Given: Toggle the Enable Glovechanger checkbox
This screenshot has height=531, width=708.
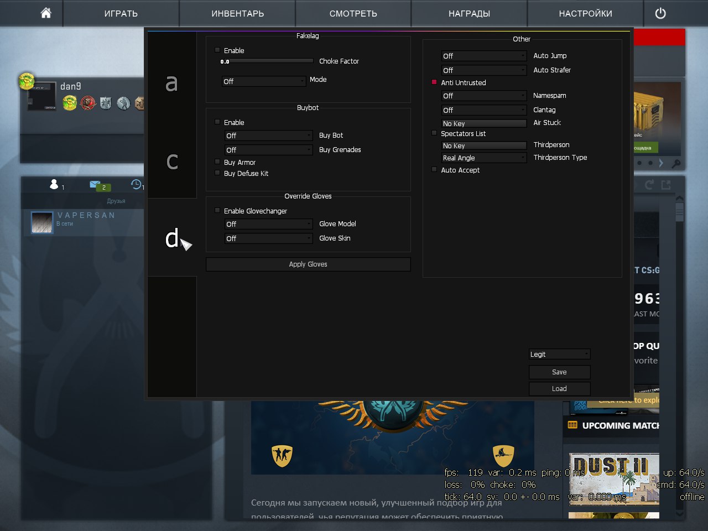Looking at the screenshot, I should coord(217,210).
